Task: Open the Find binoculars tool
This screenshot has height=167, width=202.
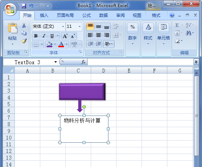Action: [x=189, y=33]
